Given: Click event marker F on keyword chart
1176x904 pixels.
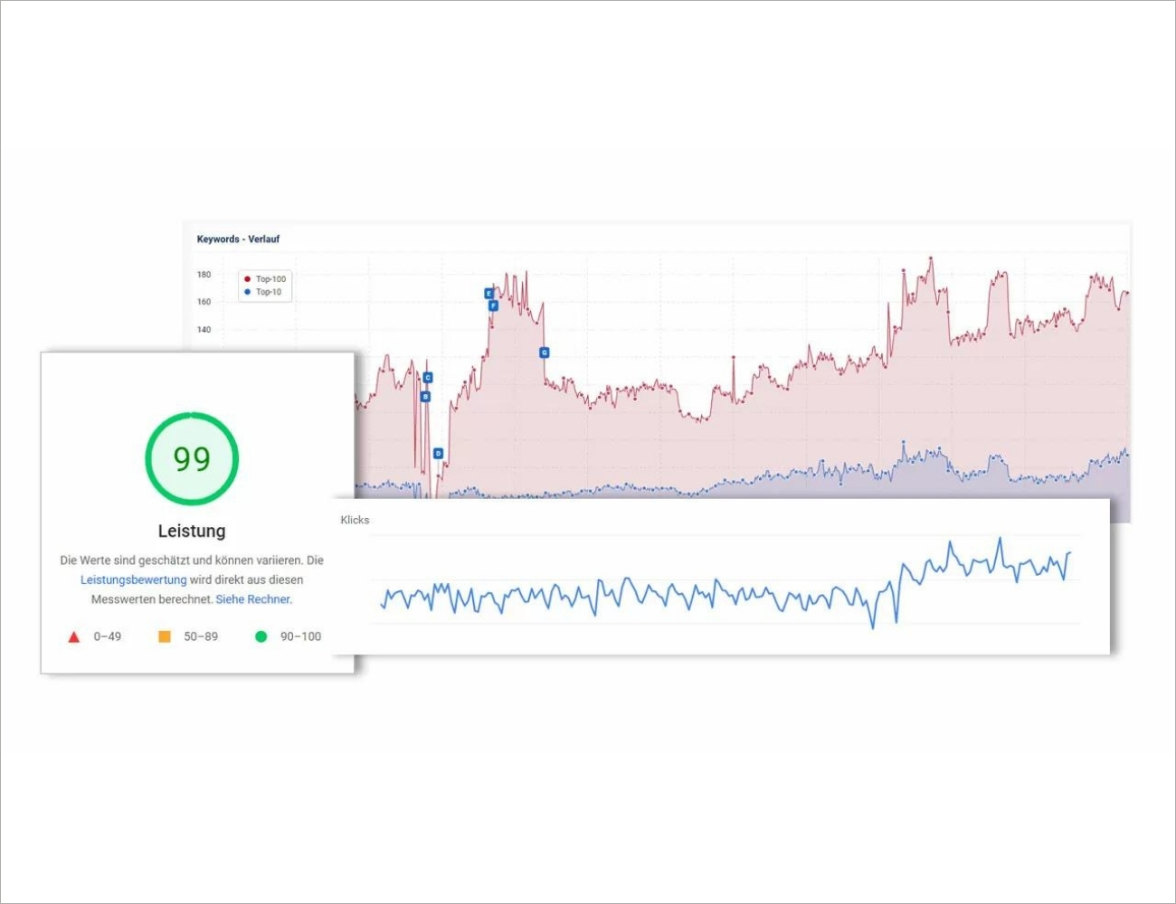Looking at the screenshot, I should tap(493, 306).
